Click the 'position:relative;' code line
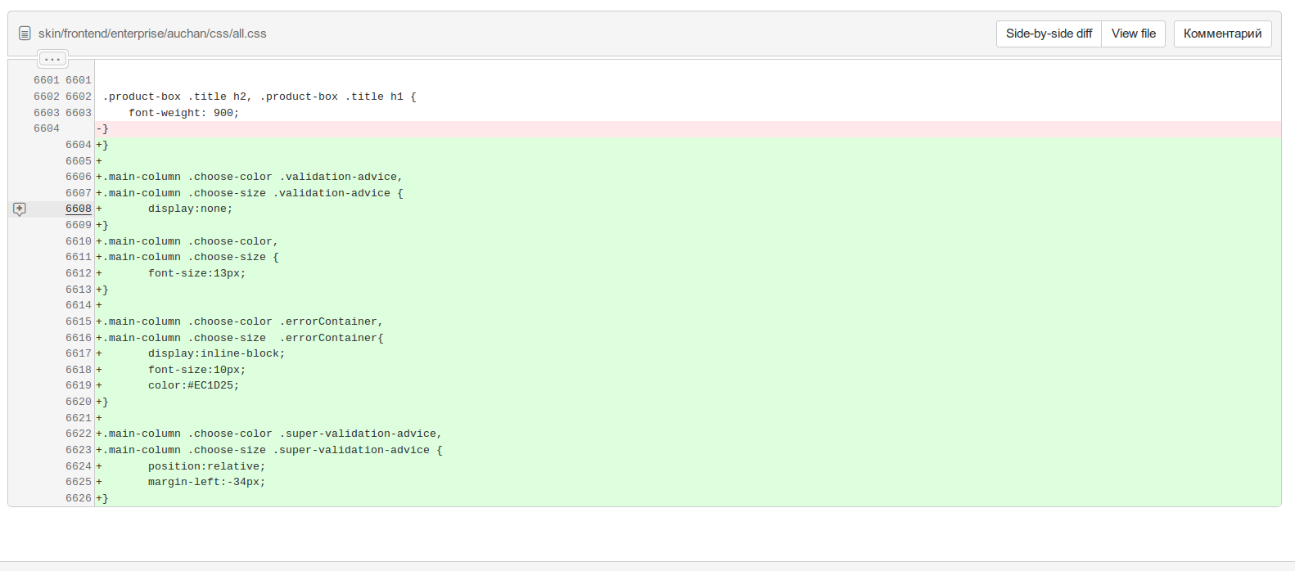Viewport: 1295px width, 571px height. point(688,466)
